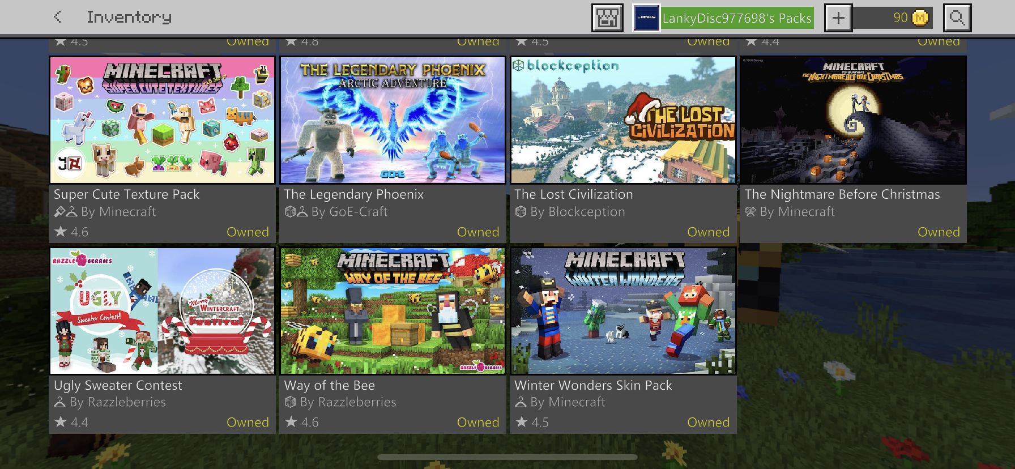Click 'By Blockception' creator link
The height and width of the screenshot is (469, 1015).
click(x=578, y=212)
